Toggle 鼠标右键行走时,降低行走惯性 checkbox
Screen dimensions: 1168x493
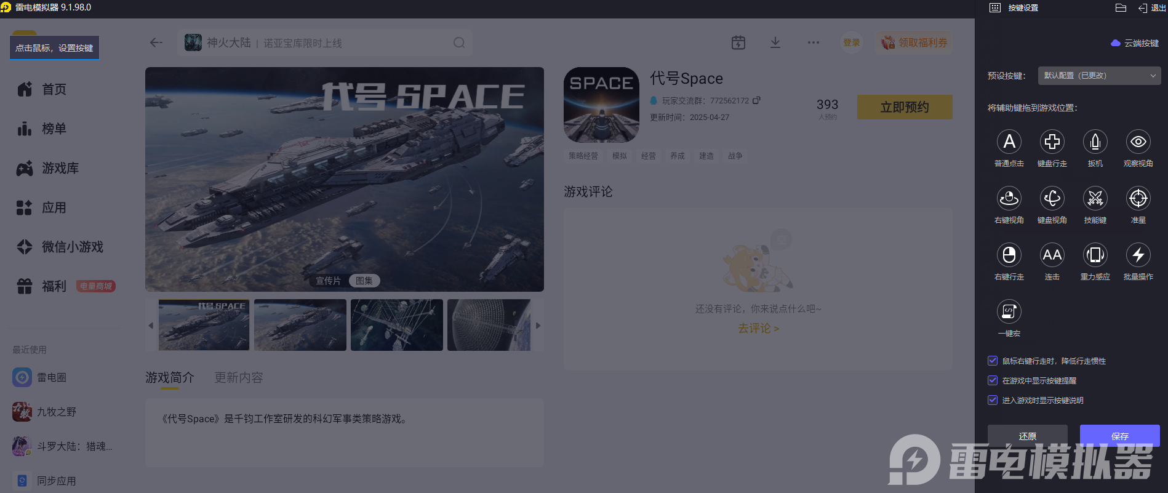[x=993, y=361]
